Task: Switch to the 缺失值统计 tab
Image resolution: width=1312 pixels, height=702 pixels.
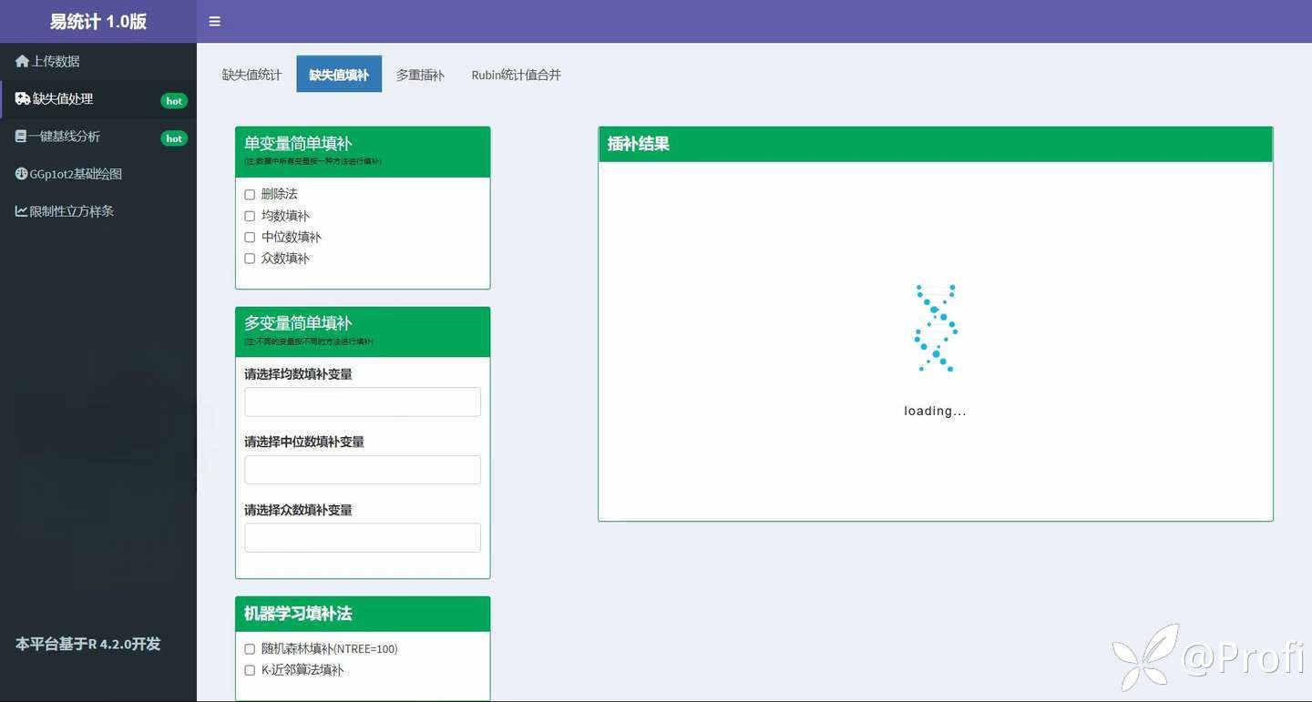Action: (x=252, y=75)
